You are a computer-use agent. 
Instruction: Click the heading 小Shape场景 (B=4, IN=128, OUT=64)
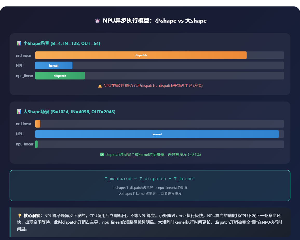[x=62, y=43]
